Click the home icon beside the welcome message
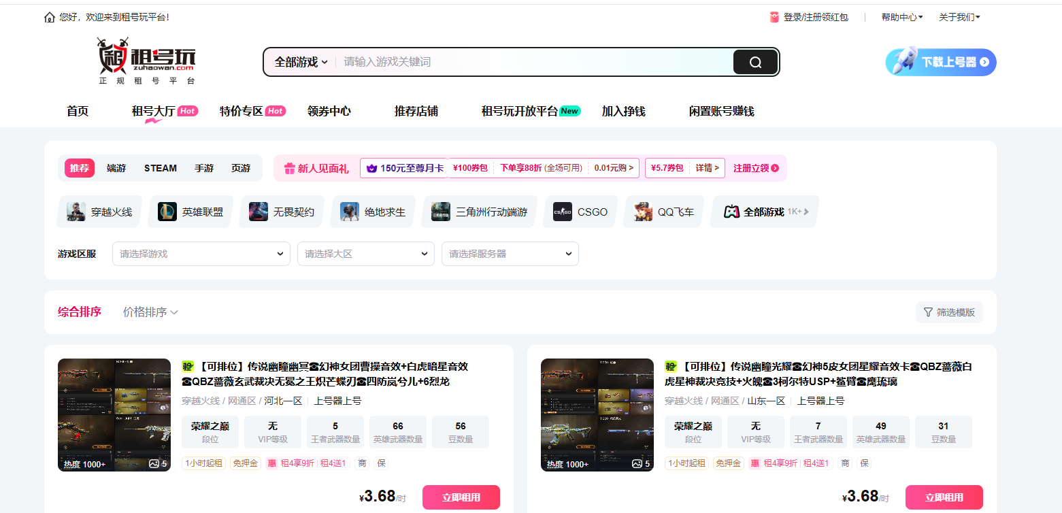This screenshot has height=513, width=1062. click(49, 16)
